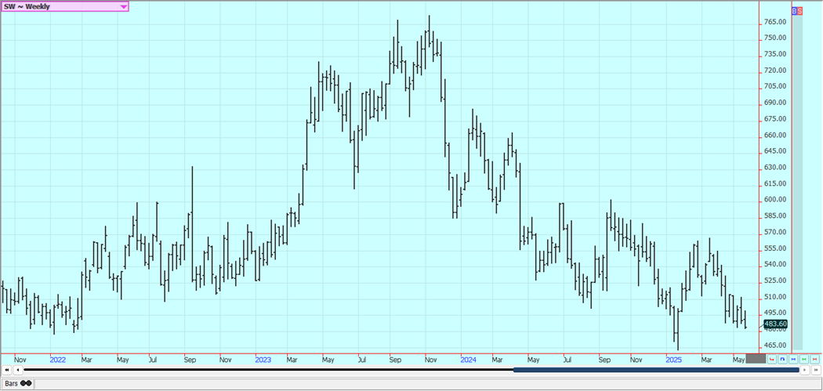
Task: Click the 540.00 price axis label
Action: (775, 264)
